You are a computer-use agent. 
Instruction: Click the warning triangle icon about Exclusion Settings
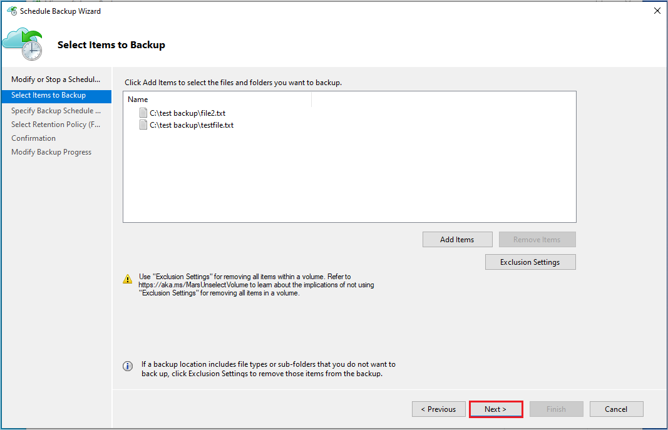(128, 279)
